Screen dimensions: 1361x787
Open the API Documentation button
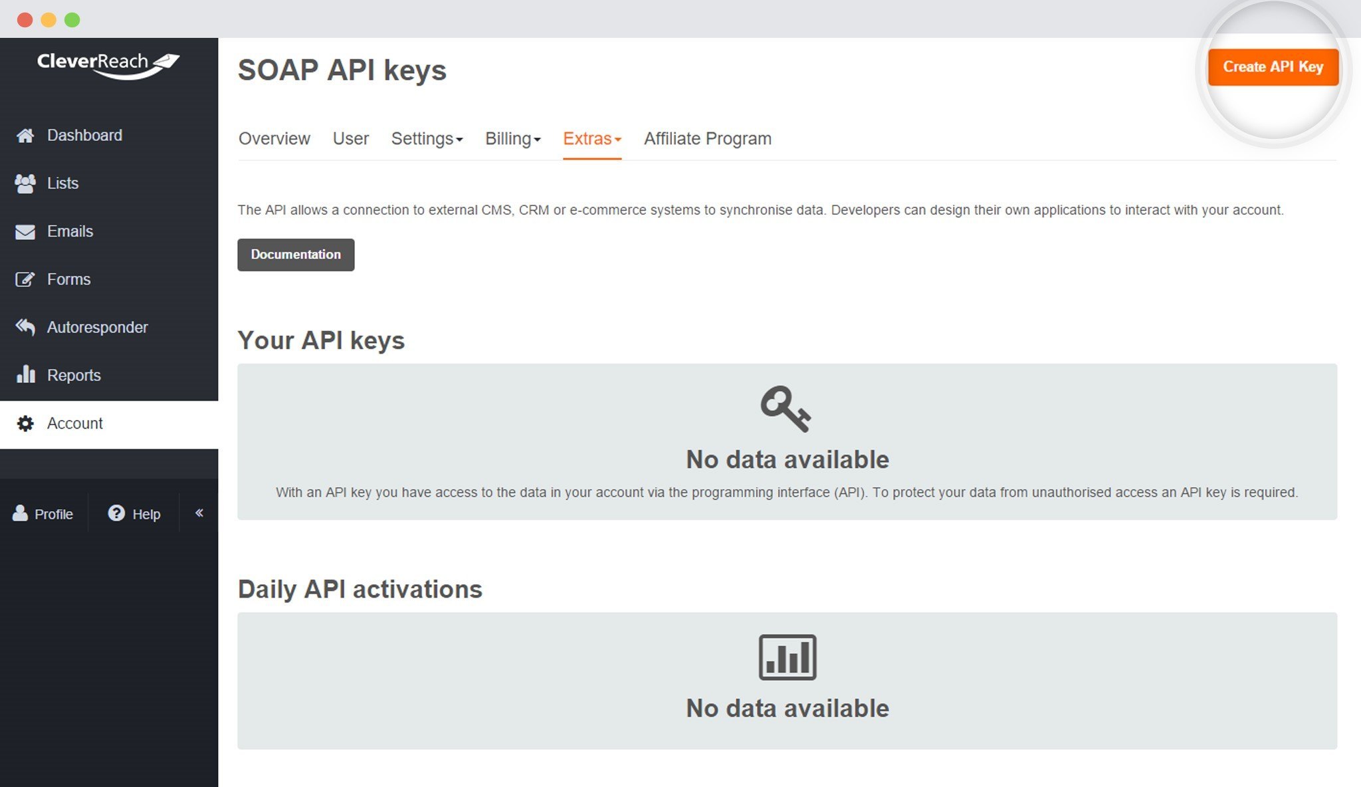tap(296, 255)
